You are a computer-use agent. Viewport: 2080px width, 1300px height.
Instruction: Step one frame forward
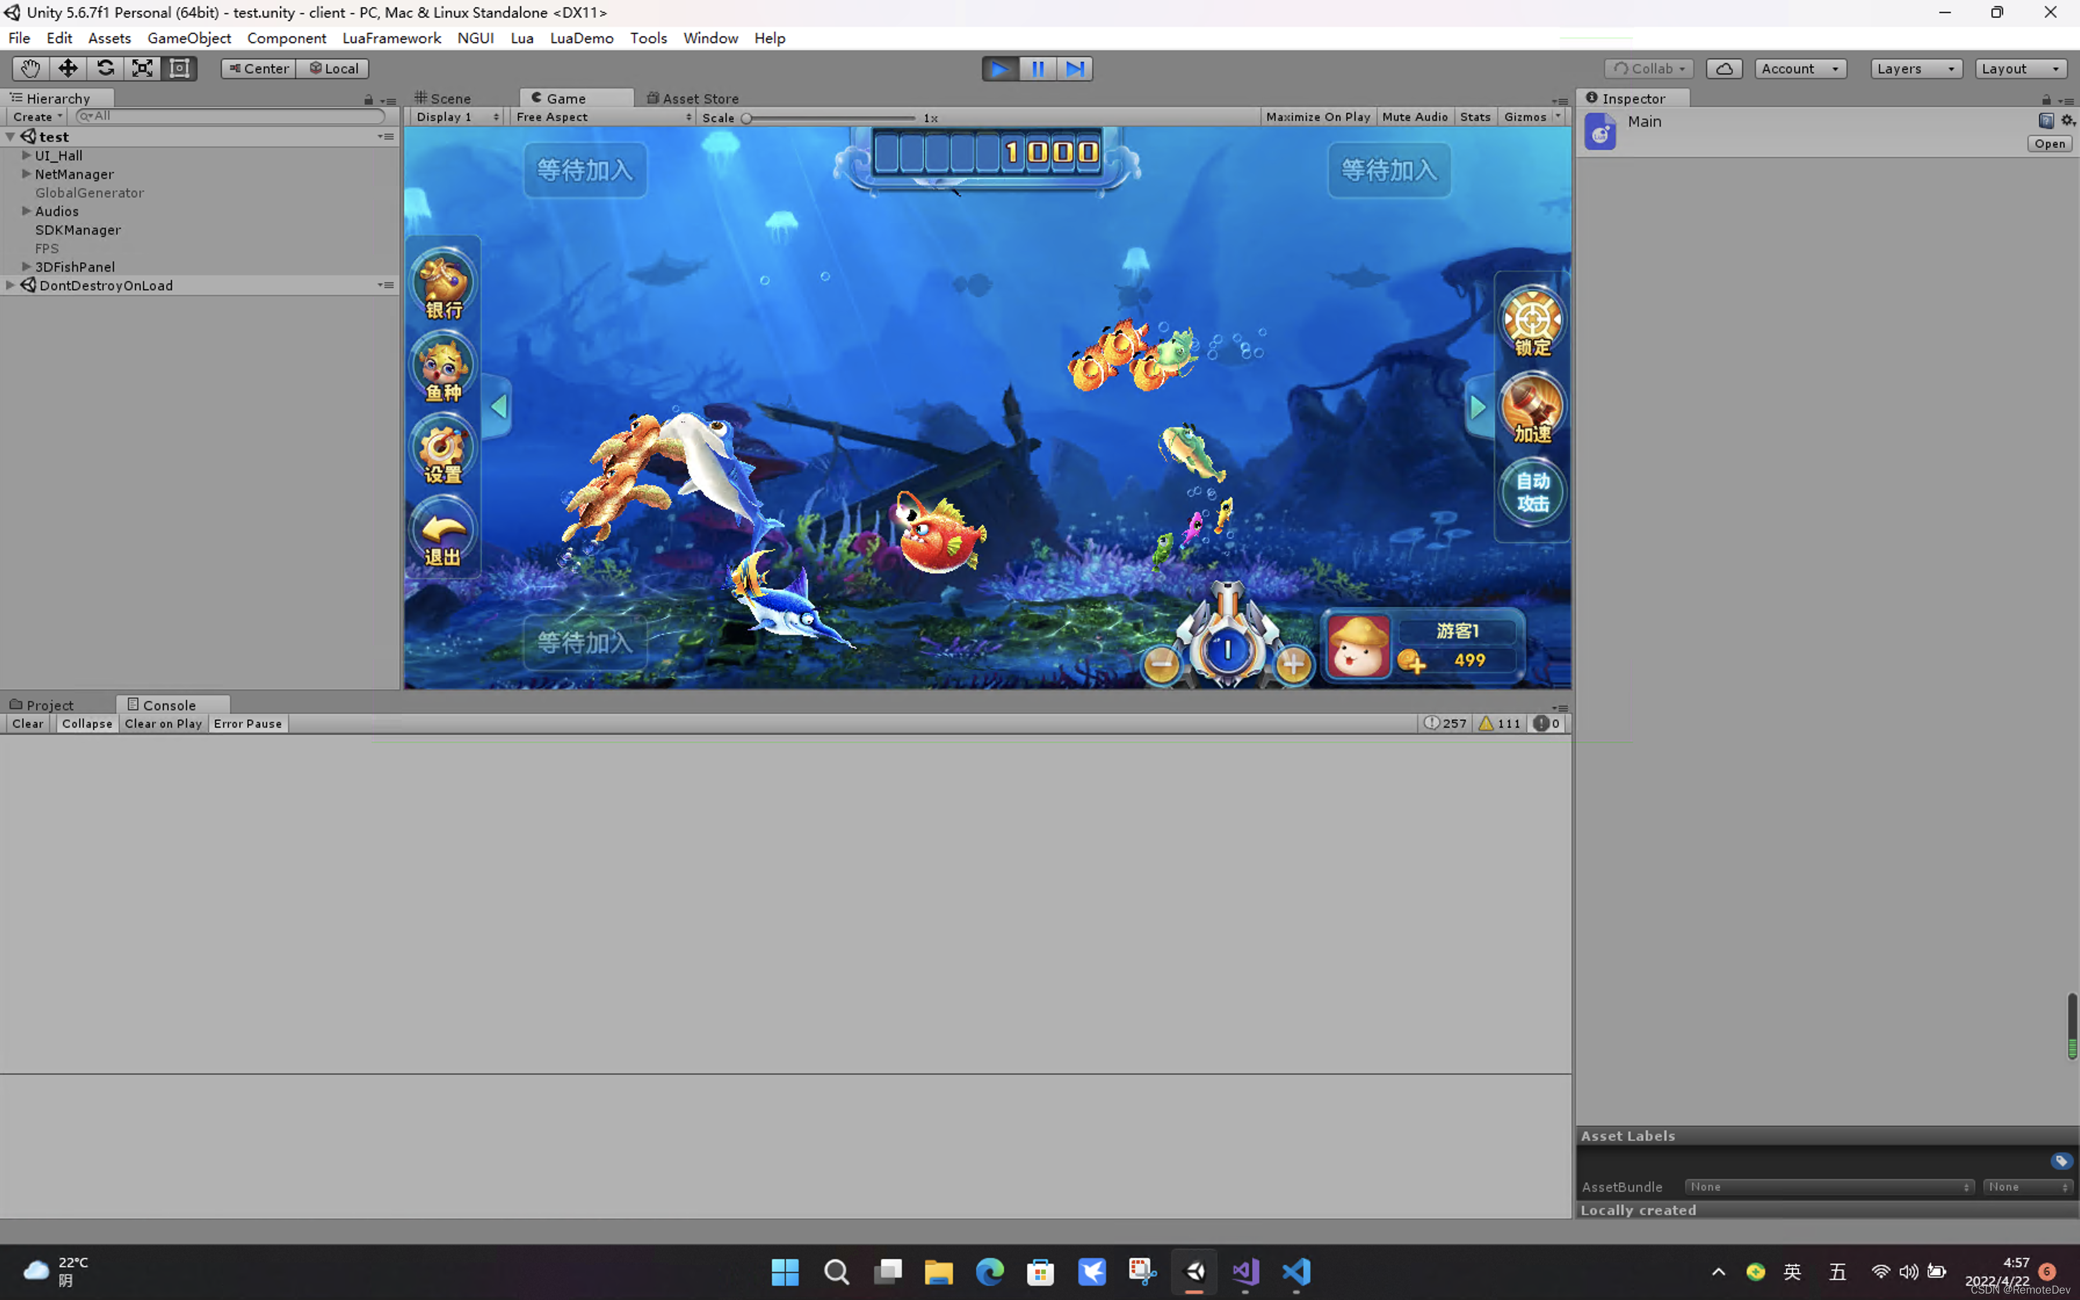pyautogui.click(x=1074, y=68)
